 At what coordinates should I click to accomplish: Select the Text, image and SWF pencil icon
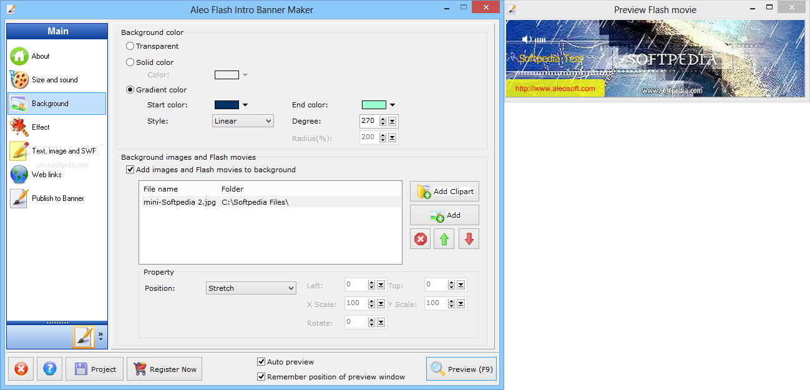[x=19, y=151]
